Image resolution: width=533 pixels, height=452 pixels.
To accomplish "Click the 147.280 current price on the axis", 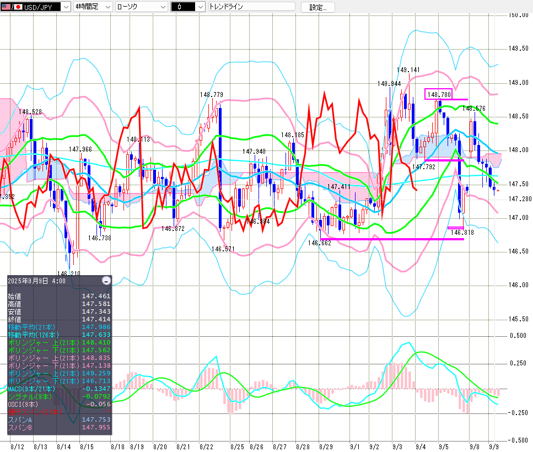I will coord(520,199).
